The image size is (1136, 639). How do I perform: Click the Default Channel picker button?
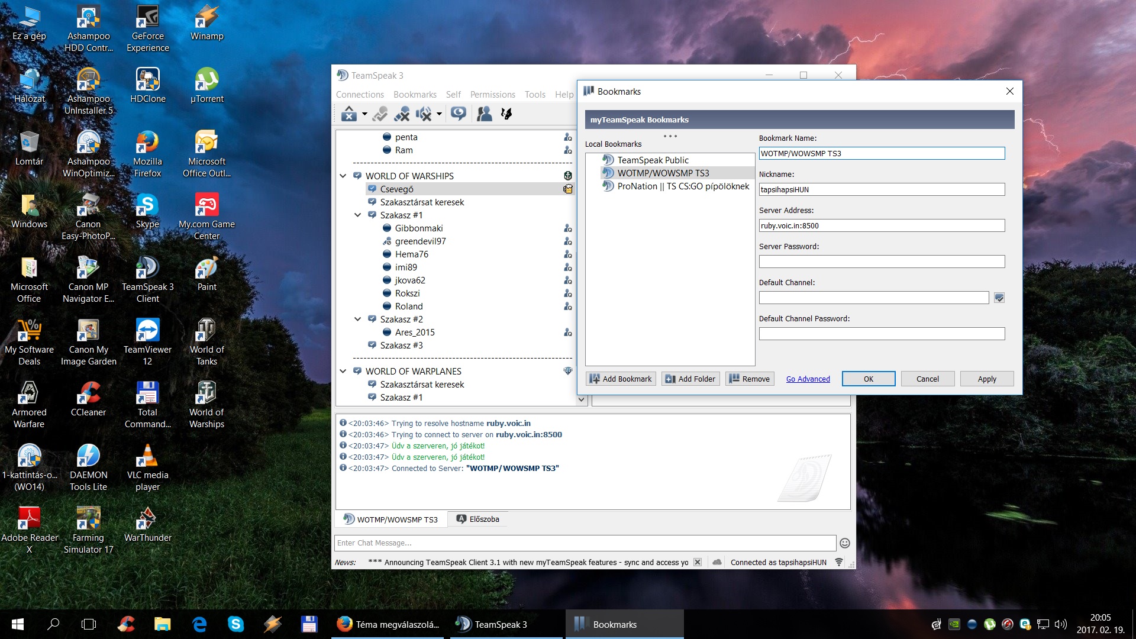click(999, 298)
